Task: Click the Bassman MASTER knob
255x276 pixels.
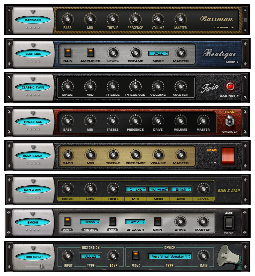Action: point(180,19)
